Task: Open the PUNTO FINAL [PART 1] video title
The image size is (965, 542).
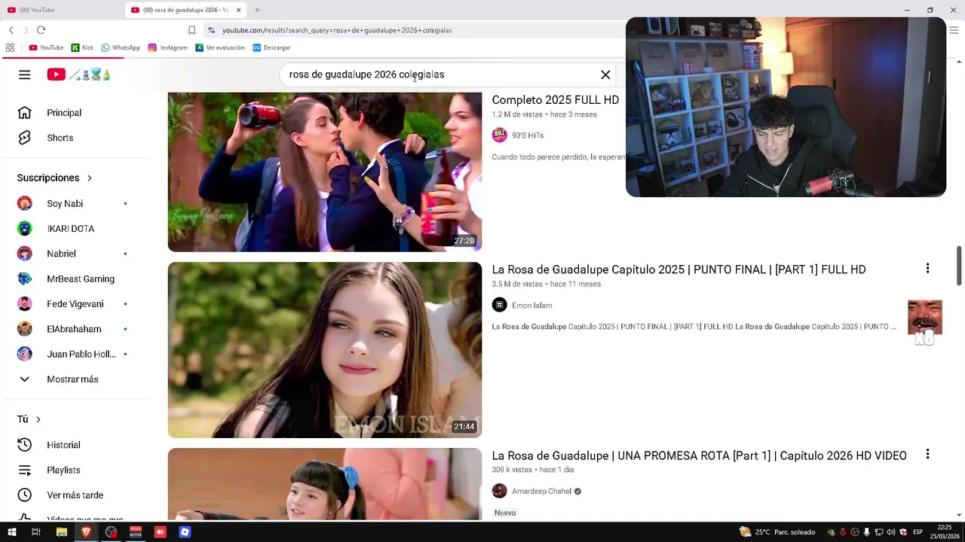Action: [x=679, y=269]
